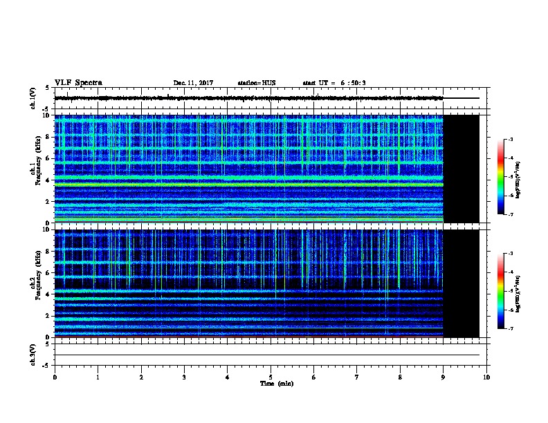Viewport: 548px width, 423px height.
Task: Click the time axis tick label "4"
Action: tap(228, 377)
